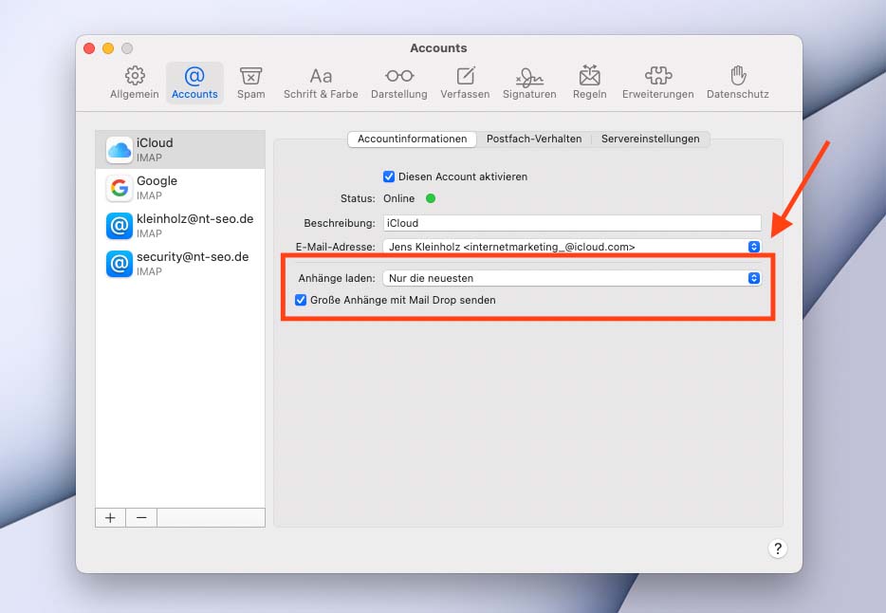Open the Regeln rules pane
The image size is (886, 613).
tap(589, 83)
